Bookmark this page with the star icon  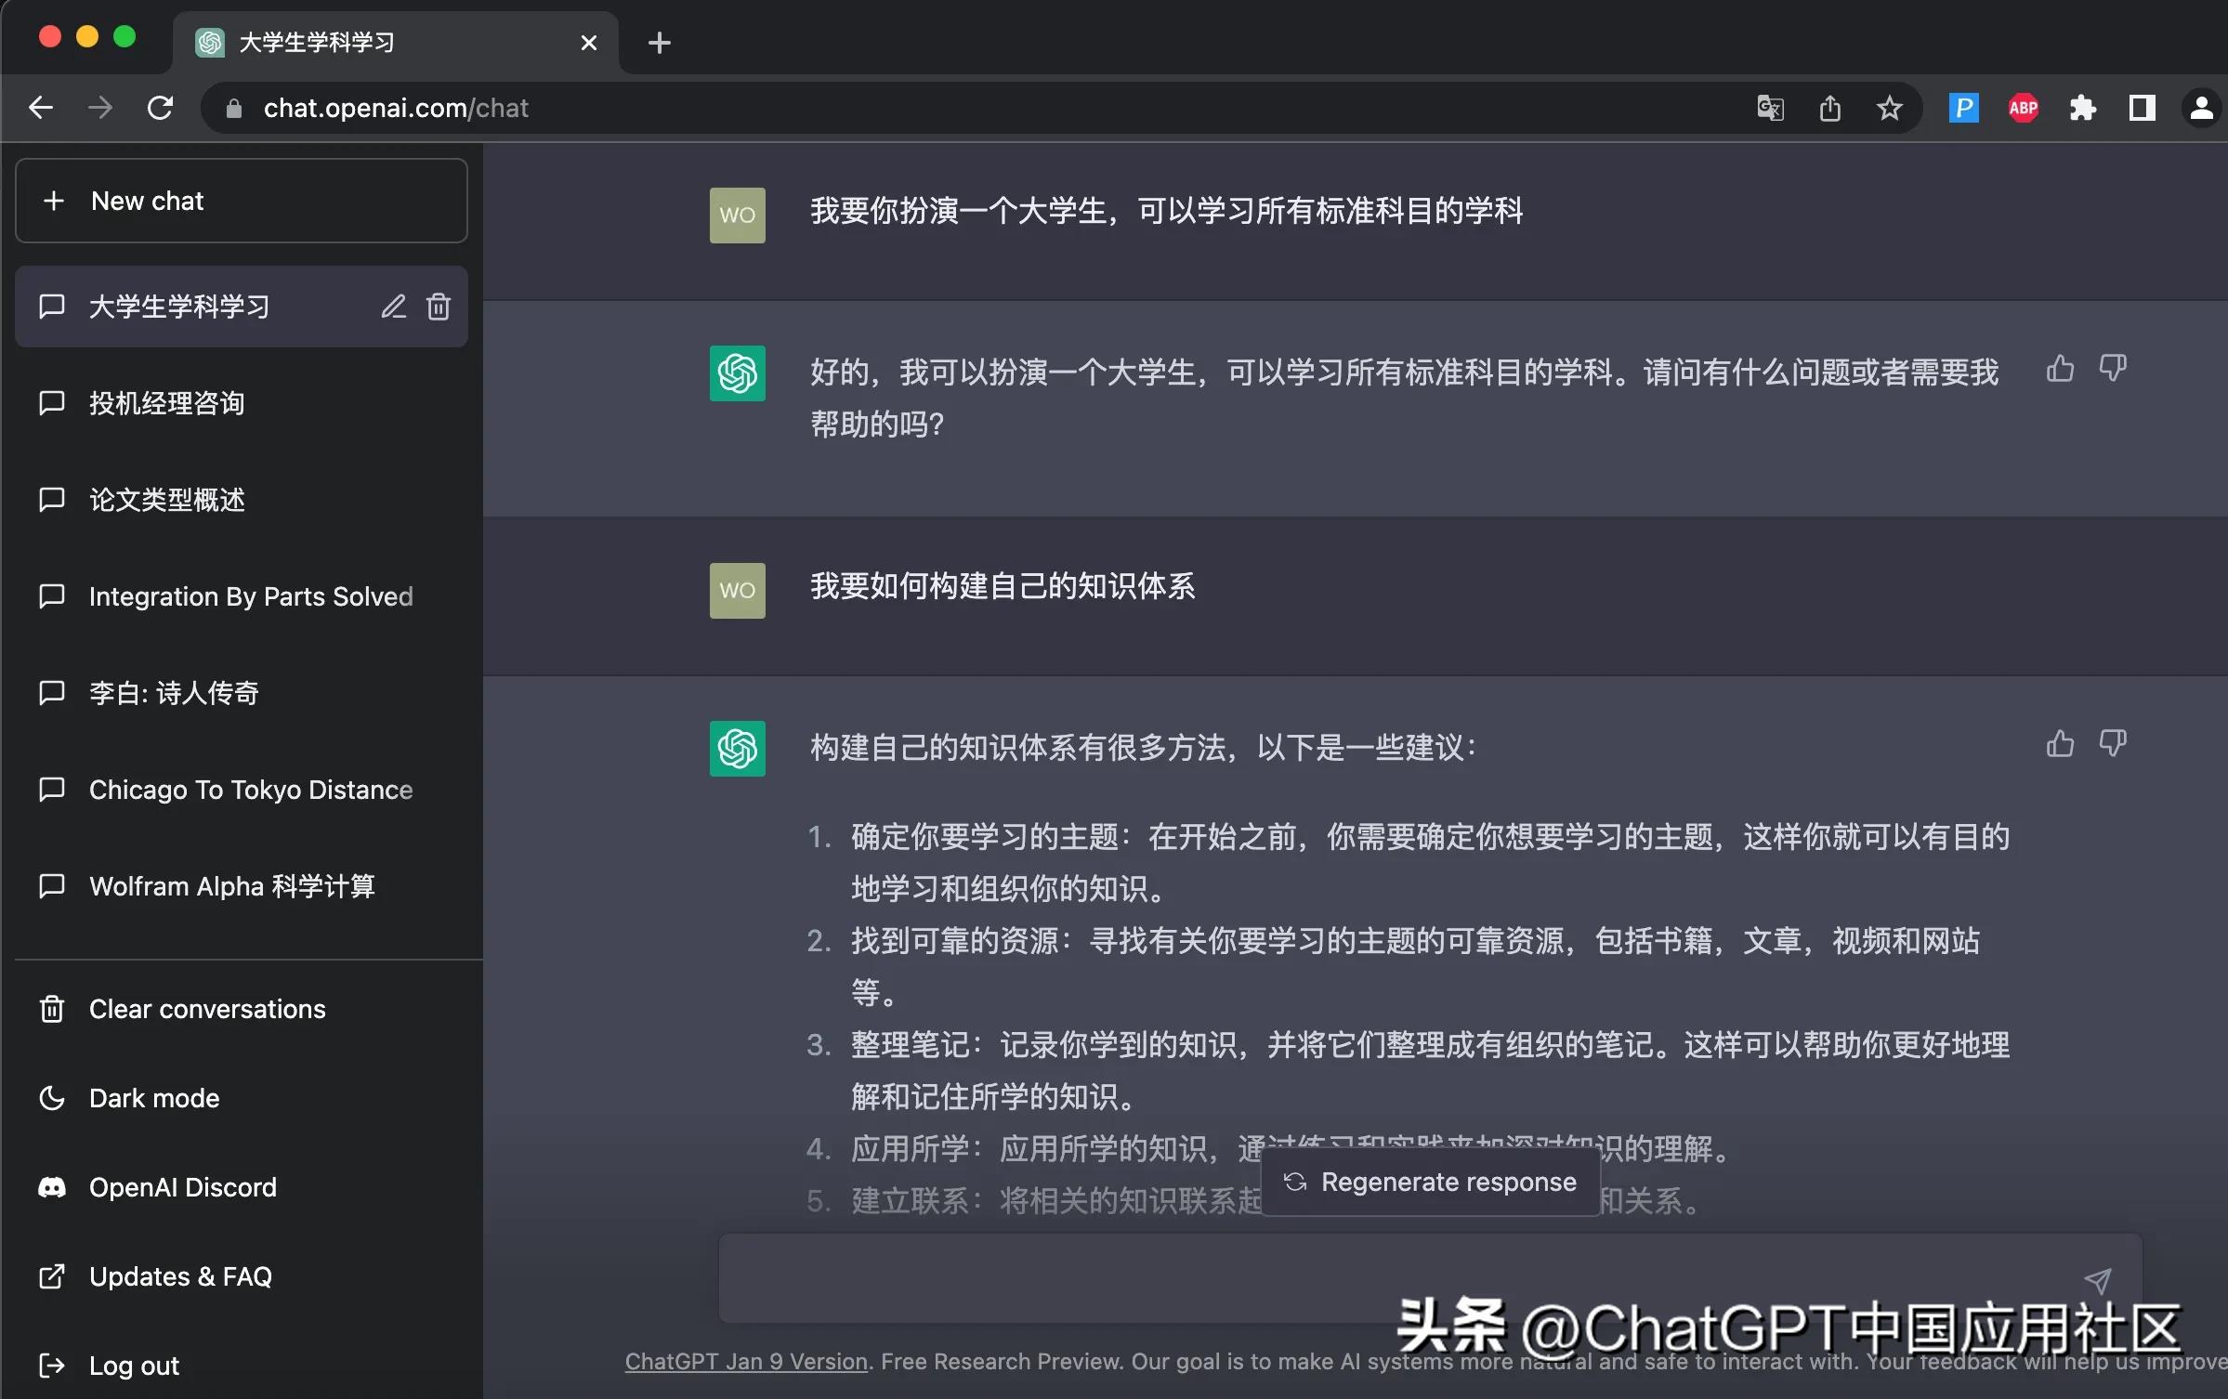1889,108
